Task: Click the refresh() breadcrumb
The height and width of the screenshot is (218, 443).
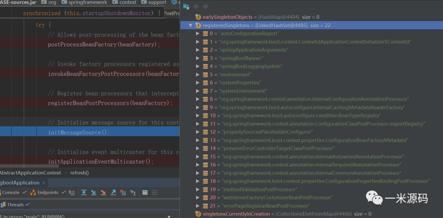Action: pos(79,173)
